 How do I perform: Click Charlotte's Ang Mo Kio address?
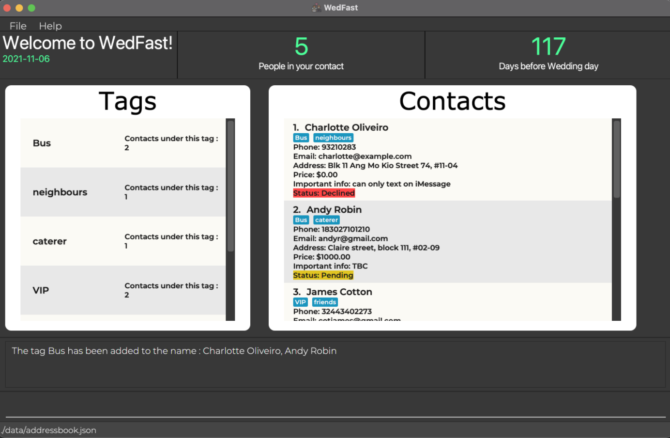pyautogui.click(x=375, y=165)
